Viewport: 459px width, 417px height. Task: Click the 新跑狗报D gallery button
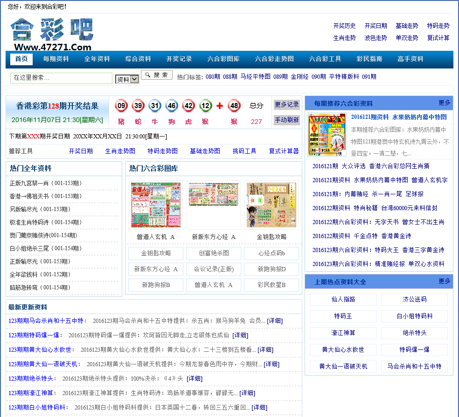[271, 269]
